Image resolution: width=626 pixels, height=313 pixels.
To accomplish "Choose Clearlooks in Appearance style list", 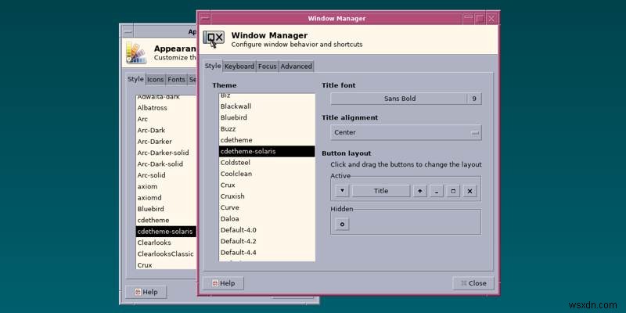I will (x=166, y=243).
